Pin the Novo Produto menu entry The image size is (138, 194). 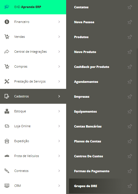130,52
